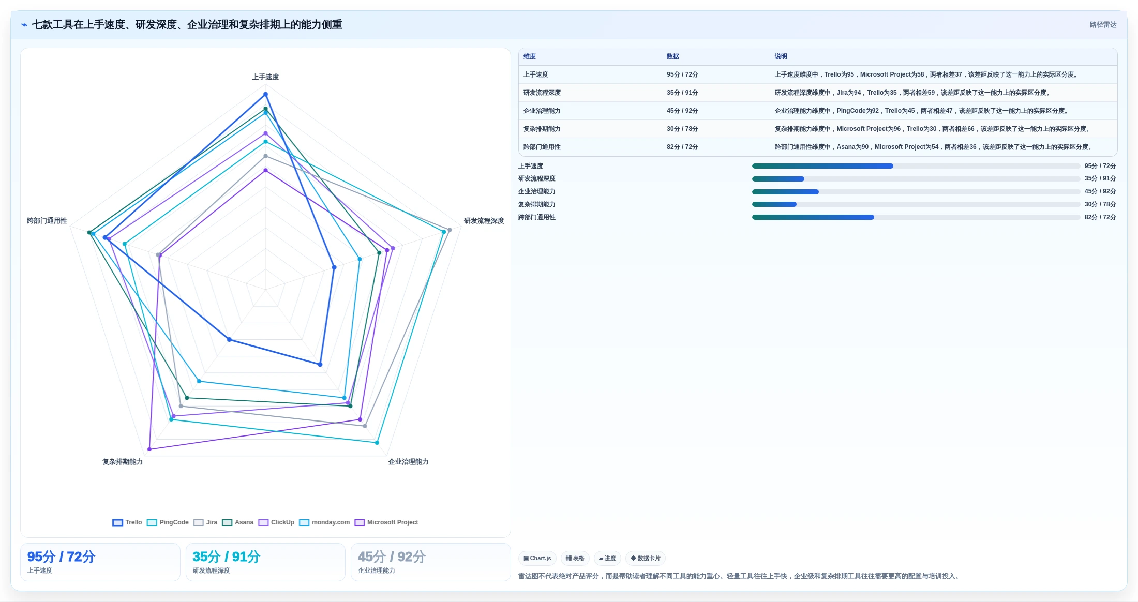Click the radar axis label 跨部门通用性
The height and width of the screenshot is (602, 1138).
click(x=47, y=221)
